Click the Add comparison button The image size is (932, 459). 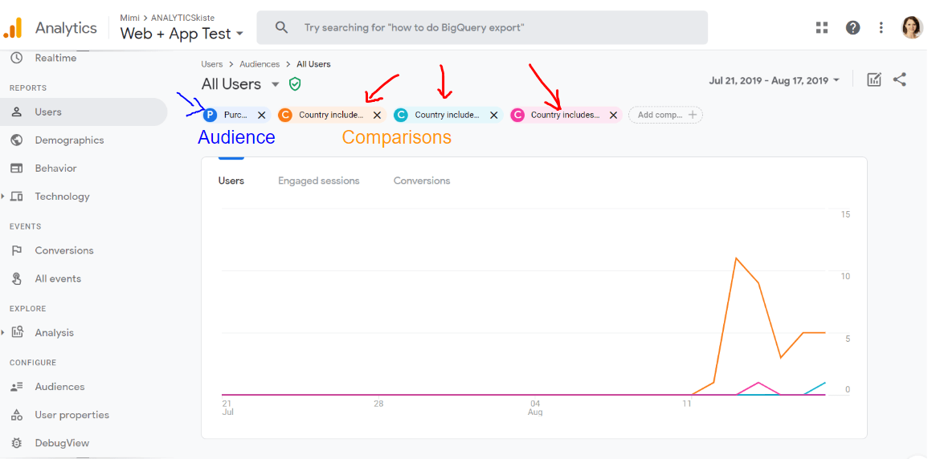[665, 116]
